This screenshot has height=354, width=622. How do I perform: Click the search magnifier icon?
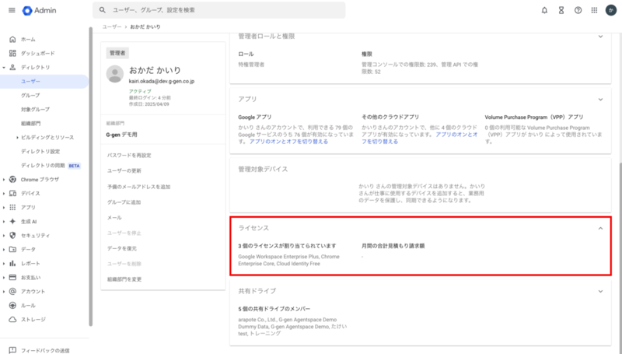tap(103, 10)
